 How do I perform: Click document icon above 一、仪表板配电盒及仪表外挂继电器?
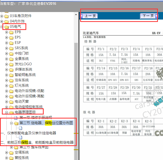coord(20,128)
